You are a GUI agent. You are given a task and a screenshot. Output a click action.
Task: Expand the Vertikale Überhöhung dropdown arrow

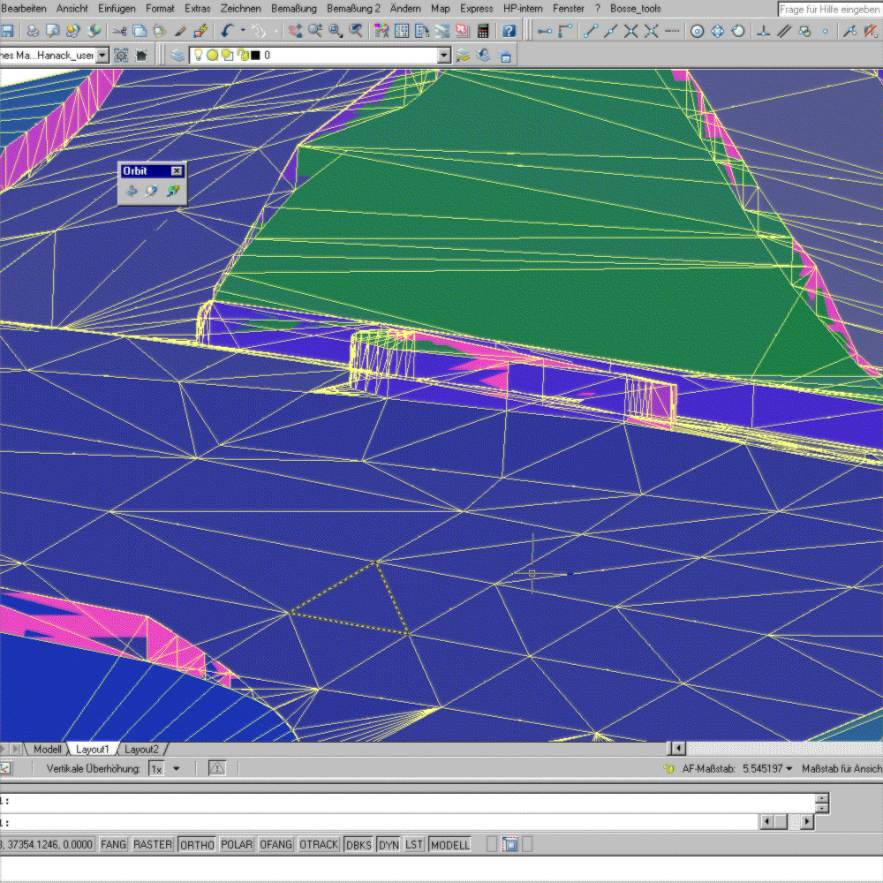click(176, 769)
